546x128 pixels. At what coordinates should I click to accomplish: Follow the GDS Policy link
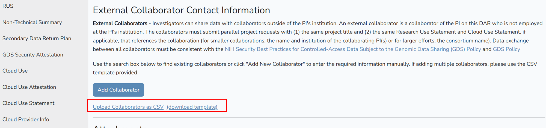coord(506,49)
